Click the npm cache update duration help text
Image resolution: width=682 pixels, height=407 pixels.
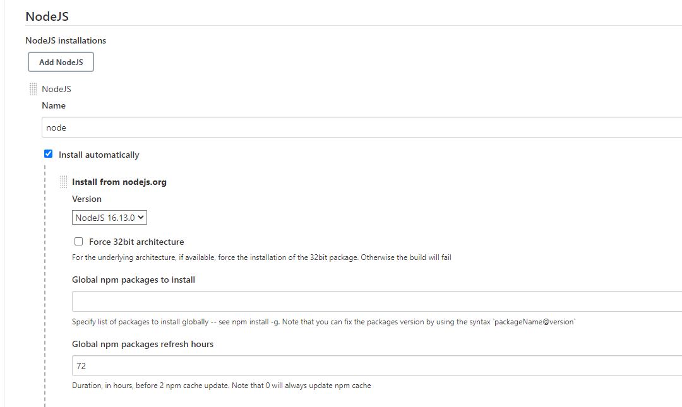(222, 386)
